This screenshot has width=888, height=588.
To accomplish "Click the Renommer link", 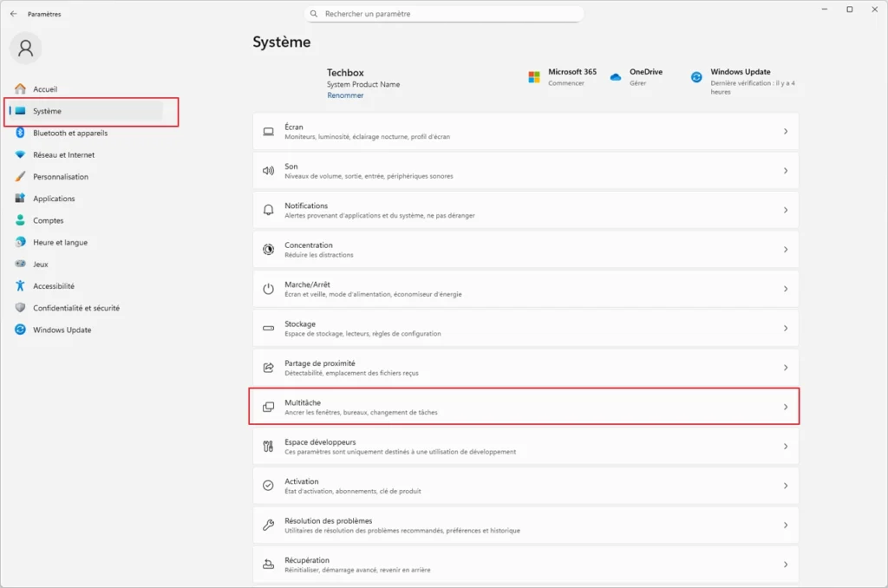I will (344, 95).
